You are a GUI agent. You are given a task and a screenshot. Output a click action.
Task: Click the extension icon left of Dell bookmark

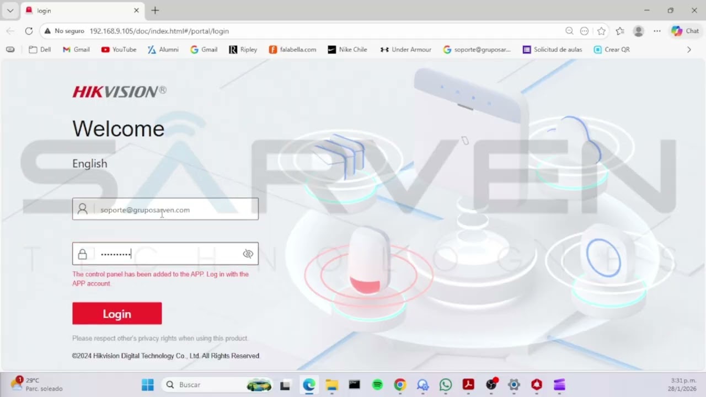point(10,49)
